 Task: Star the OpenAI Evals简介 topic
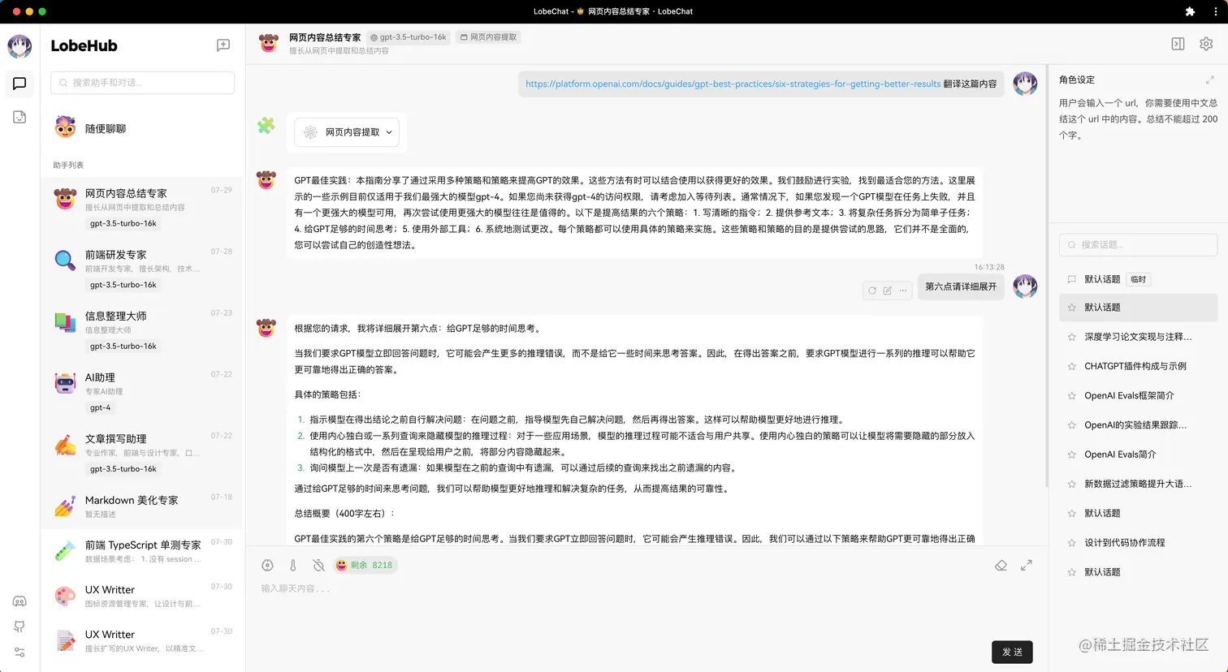[1071, 454]
